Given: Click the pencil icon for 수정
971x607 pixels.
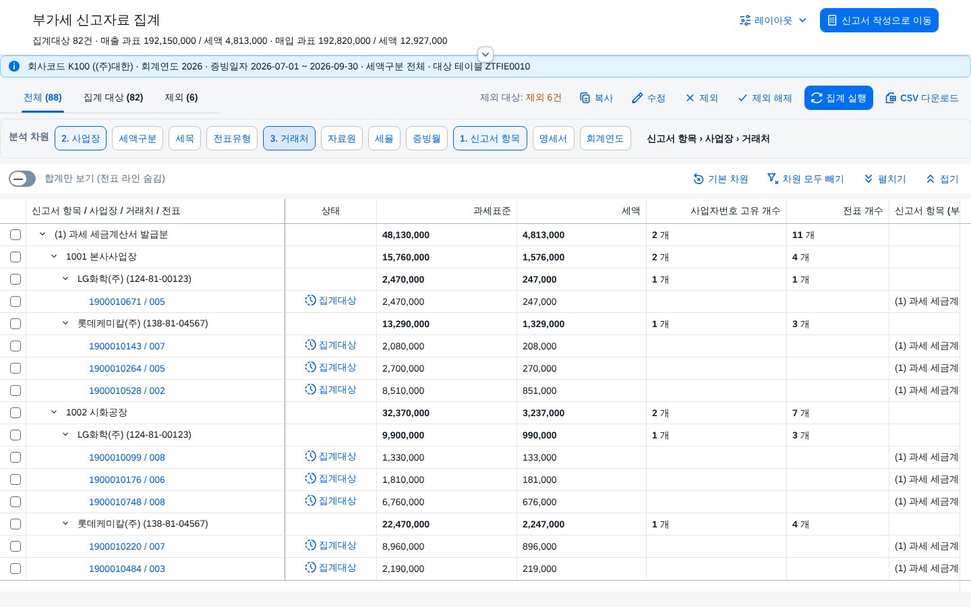Looking at the screenshot, I should tap(637, 98).
